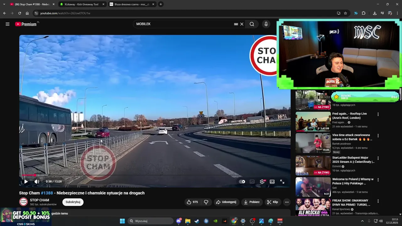Open StarLadder Budapest Major live thumbnail
Viewport: 402px width, 226px height.
click(x=313, y=165)
